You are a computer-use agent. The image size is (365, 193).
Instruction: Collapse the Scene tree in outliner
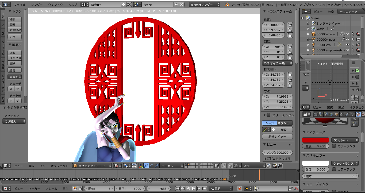point(303,18)
